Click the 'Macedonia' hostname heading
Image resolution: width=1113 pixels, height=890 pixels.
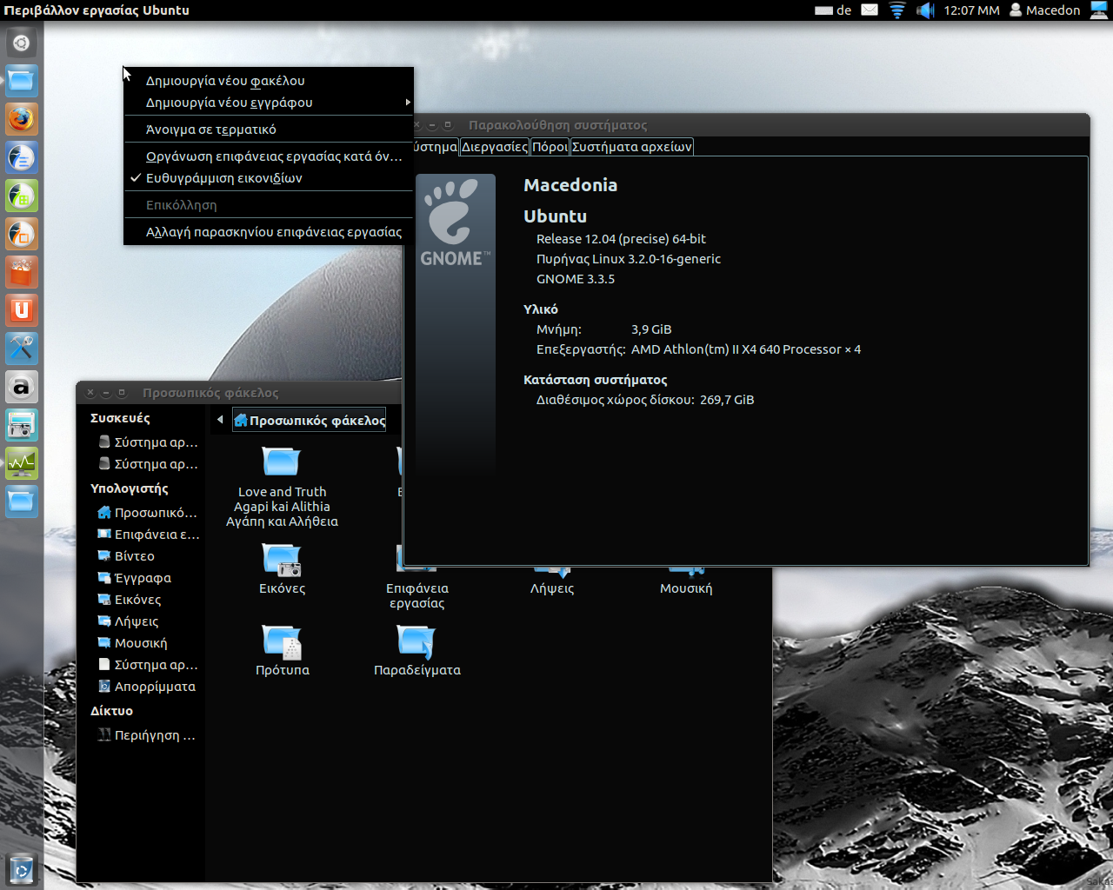pos(570,185)
